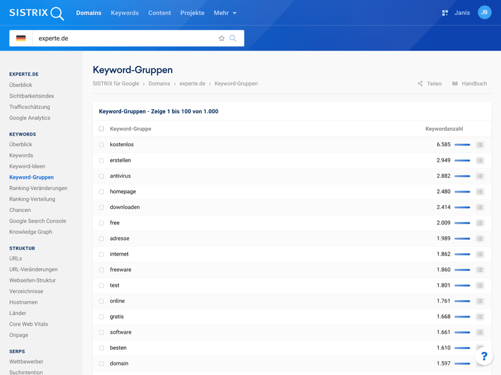Click the magnifier search icon in search field
Viewport: 501px width, 375px height.
(x=233, y=38)
